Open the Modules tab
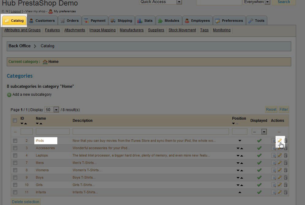This screenshot has width=305, height=205. point(169,21)
